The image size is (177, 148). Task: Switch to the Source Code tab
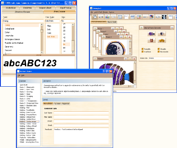point(112,22)
